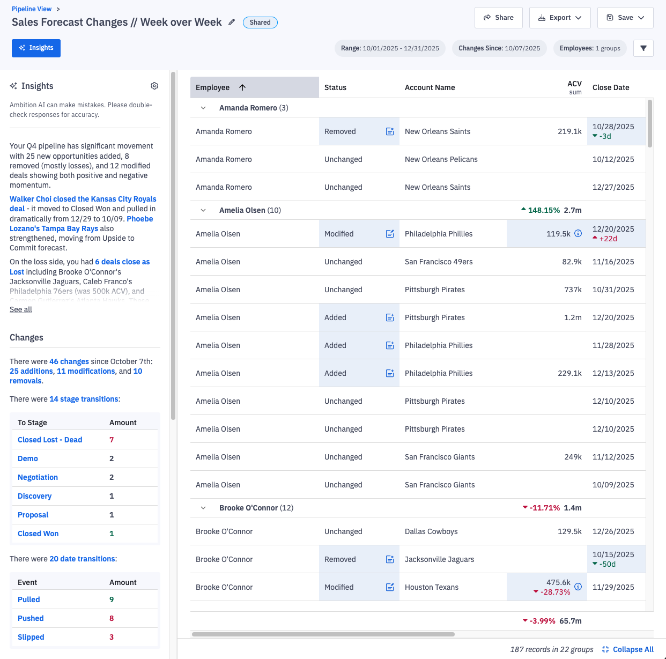Viewport: 666px width, 659px height.
Task: Open the Range date filter pill
Action: tap(390, 48)
